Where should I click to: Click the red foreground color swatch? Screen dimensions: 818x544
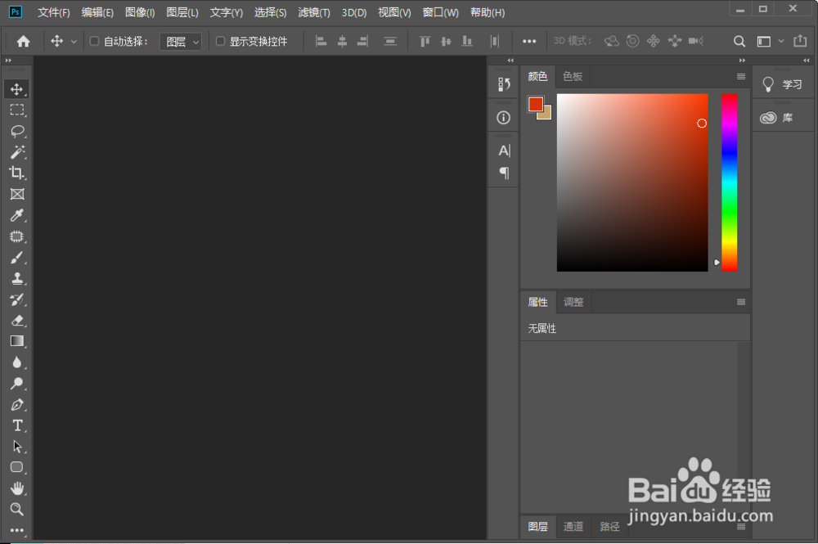pos(535,103)
